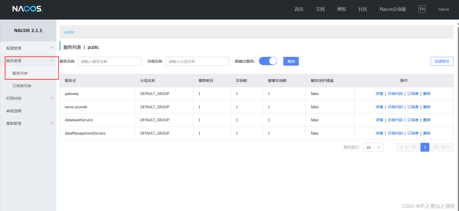The height and width of the screenshot is (211, 459).
Task: Select 配置管理 in the sidebar
Action: tap(14, 48)
